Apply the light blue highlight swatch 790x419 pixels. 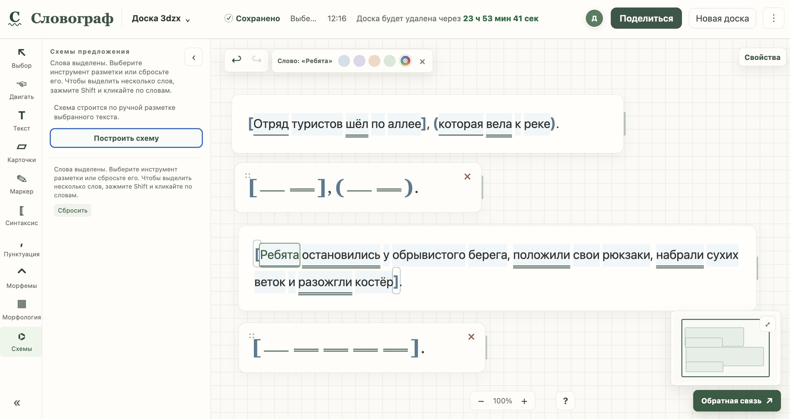point(344,61)
